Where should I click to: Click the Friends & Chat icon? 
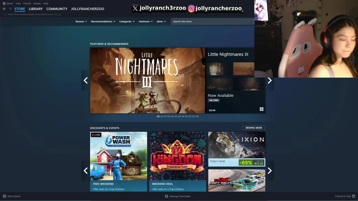(354, 196)
